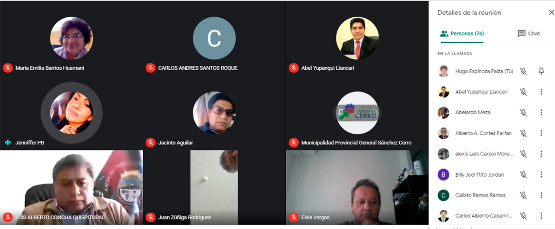Toggle mic icon for Calixto Ramos Ramos

523,195
